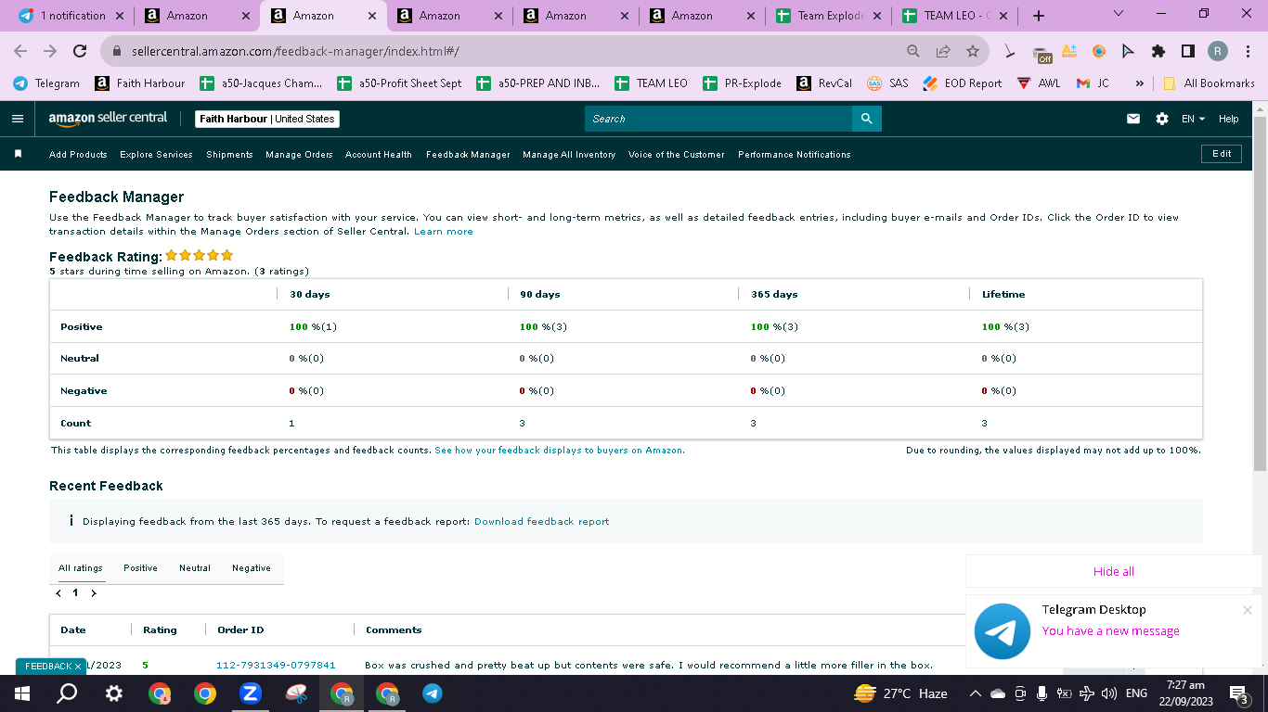Screen dimensions: 1268x712
Task: Open the Seller Central settings gear
Action: coord(1162,119)
